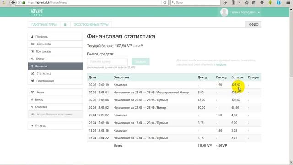
Task: Click the key icon beside Ключи
Action: coord(32,59)
